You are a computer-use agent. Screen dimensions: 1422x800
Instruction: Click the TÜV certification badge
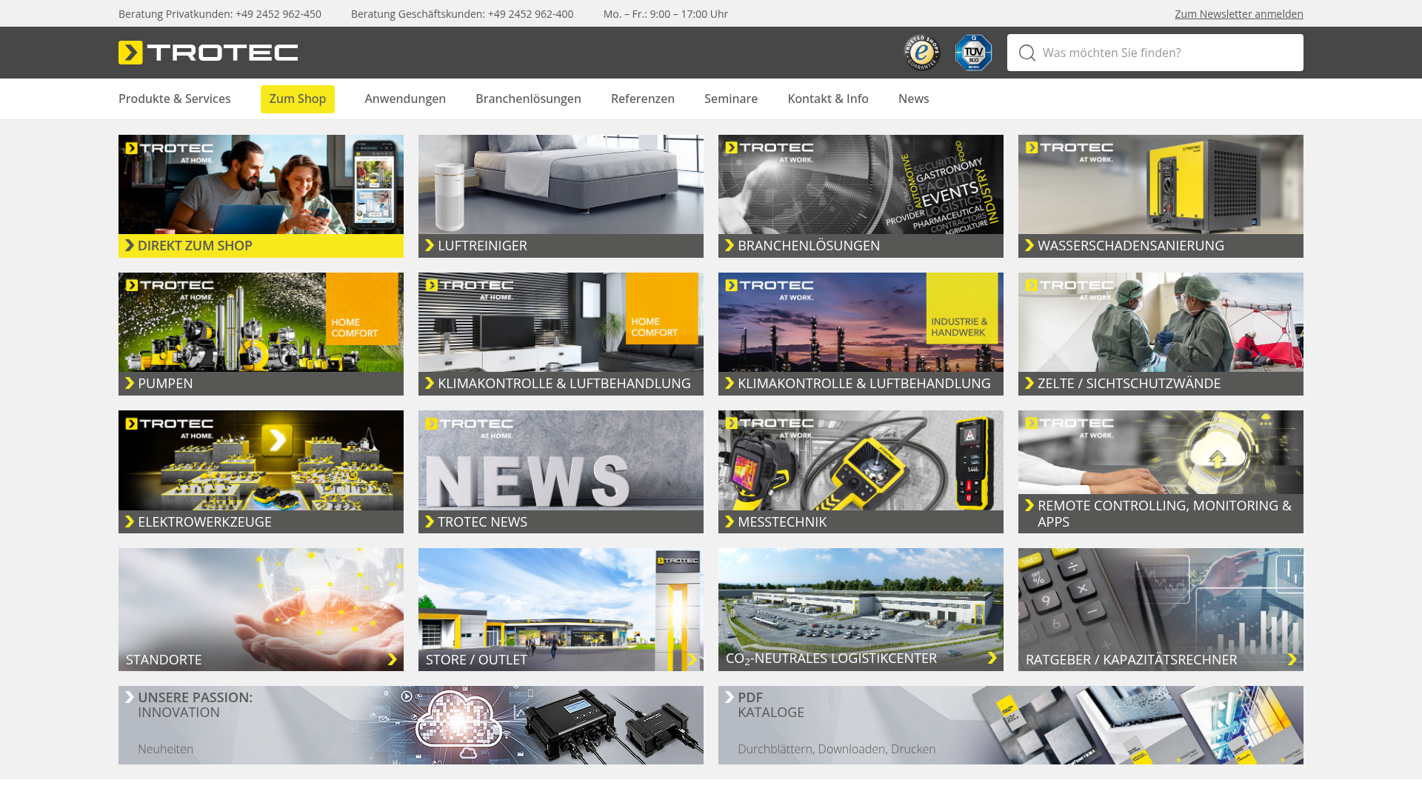click(973, 53)
